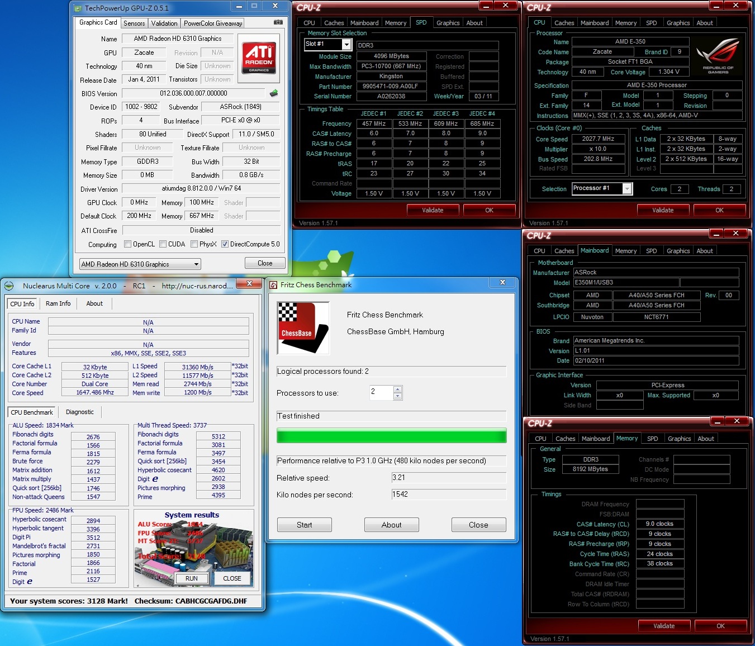Click the BIOS Version value field in GPU-Z
This screenshot has height=646, width=755.
point(194,93)
